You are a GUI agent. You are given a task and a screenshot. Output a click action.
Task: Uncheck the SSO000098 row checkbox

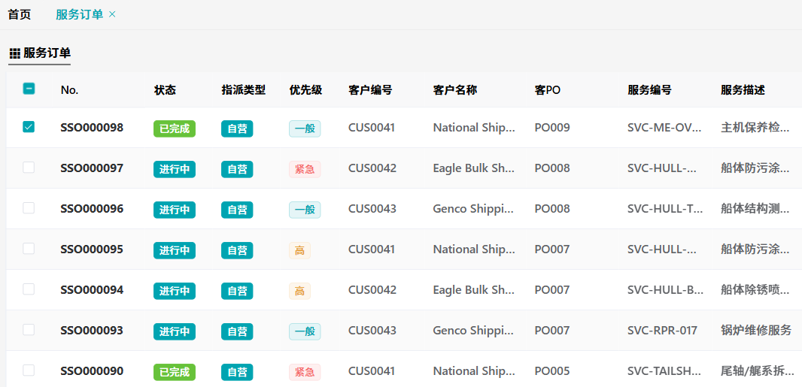pos(29,127)
